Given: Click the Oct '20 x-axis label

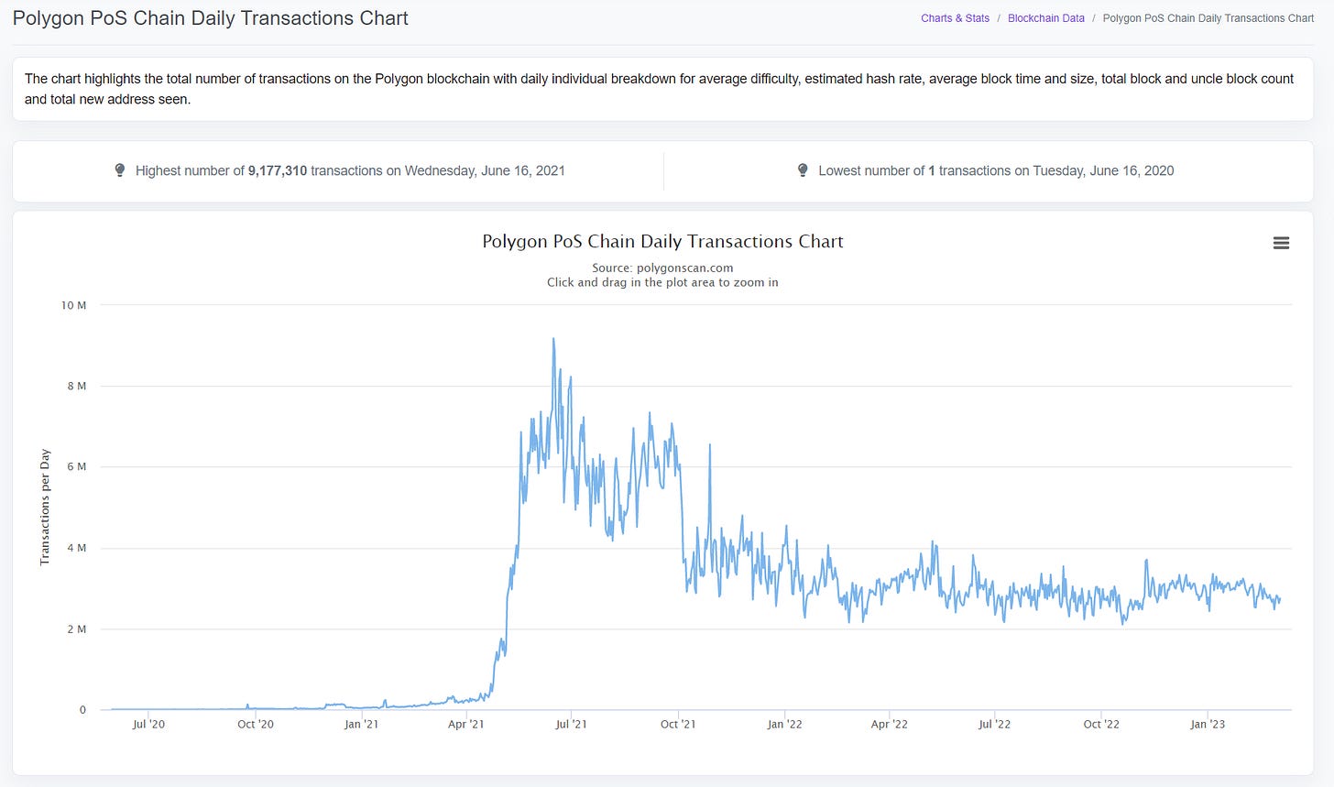Looking at the screenshot, I should (256, 724).
